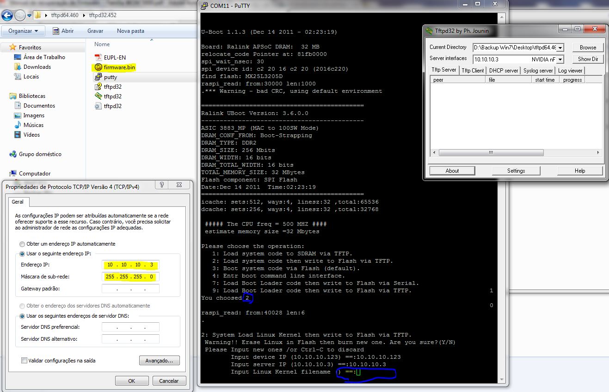Confirm TCP/IP properties with OK
The width and height of the screenshot is (609, 392).
132,381
